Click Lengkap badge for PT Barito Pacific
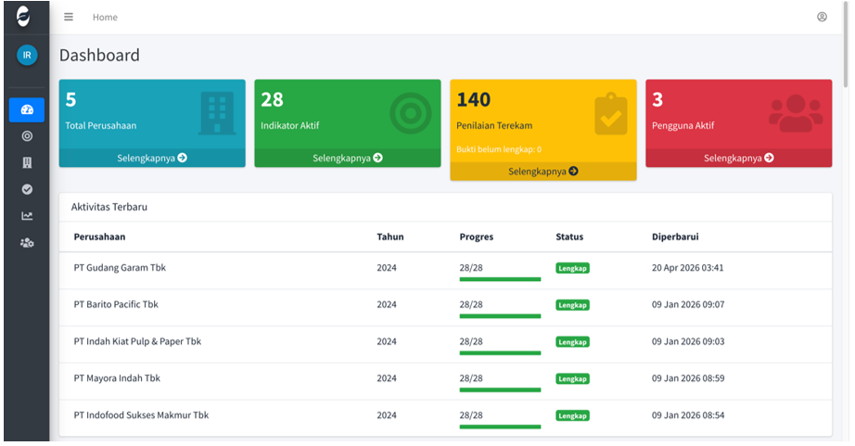The image size is (855, 446). [x=572, y=305]
